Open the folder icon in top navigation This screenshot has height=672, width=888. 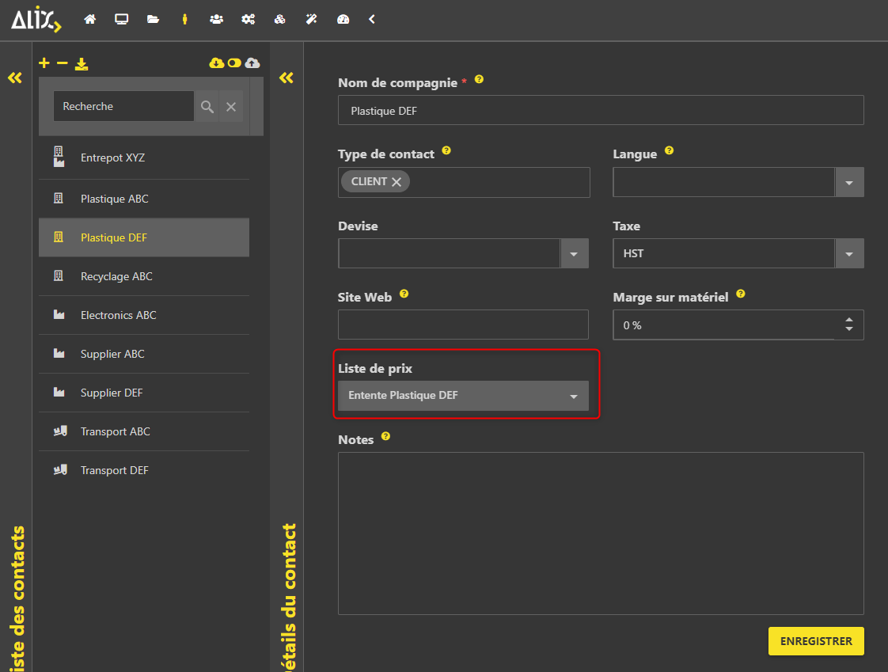[153, 19]
